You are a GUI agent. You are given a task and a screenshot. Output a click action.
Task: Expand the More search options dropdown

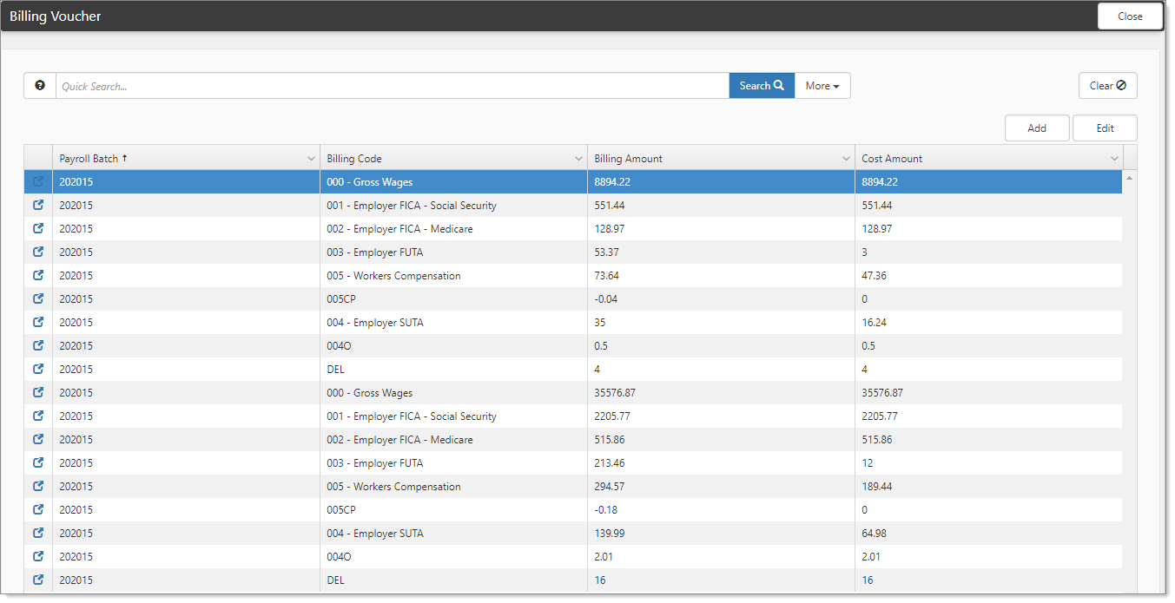click(x=822, y=86)
